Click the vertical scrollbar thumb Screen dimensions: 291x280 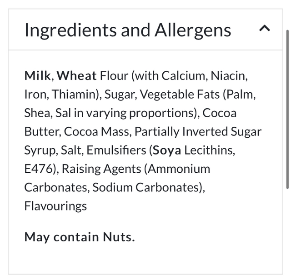pyautogui.click(x=287, y=109)
